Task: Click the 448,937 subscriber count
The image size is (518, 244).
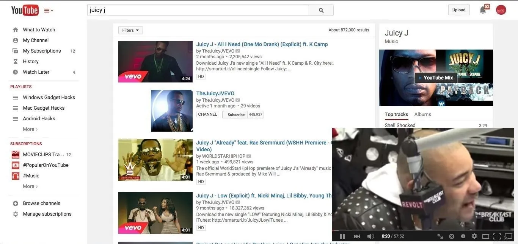Action: pos(256,115)
